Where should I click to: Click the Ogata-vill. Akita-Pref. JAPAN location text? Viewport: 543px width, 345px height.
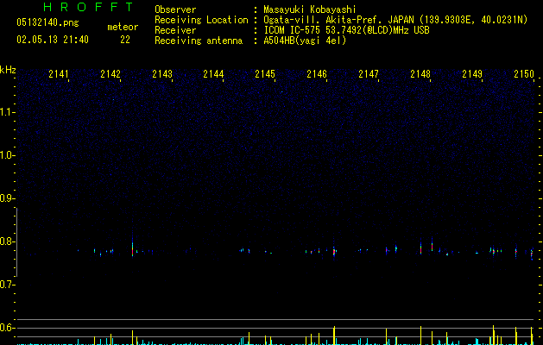pos(395,20)
